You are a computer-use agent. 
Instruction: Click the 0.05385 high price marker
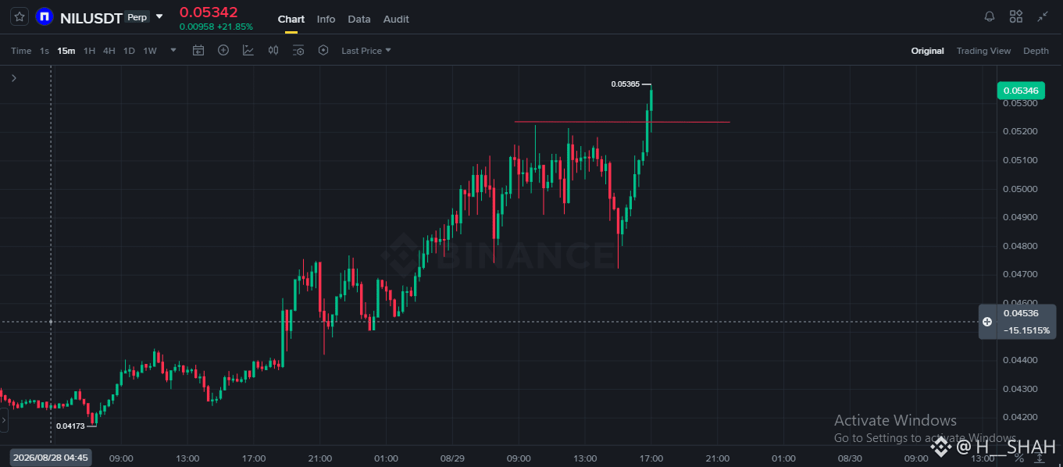coord(625,84)
